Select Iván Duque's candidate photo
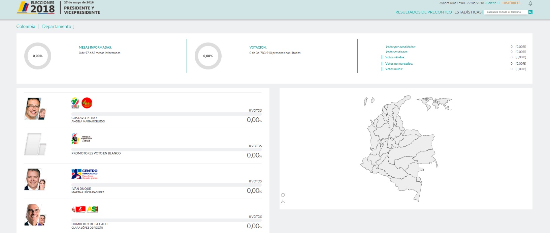Screen dimensions: 550x233 33,179
